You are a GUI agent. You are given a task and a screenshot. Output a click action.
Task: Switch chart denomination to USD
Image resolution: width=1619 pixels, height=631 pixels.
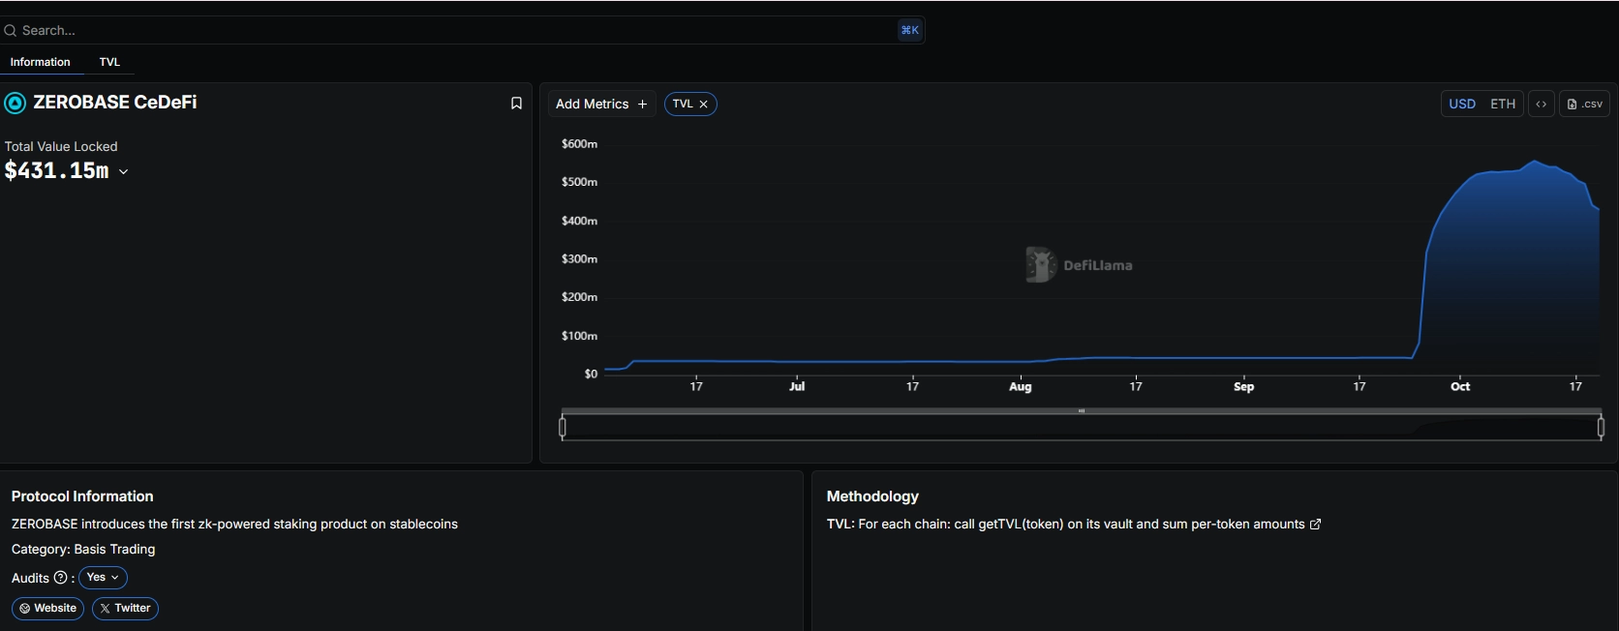pyautogui.click(x=1462, y=104)
